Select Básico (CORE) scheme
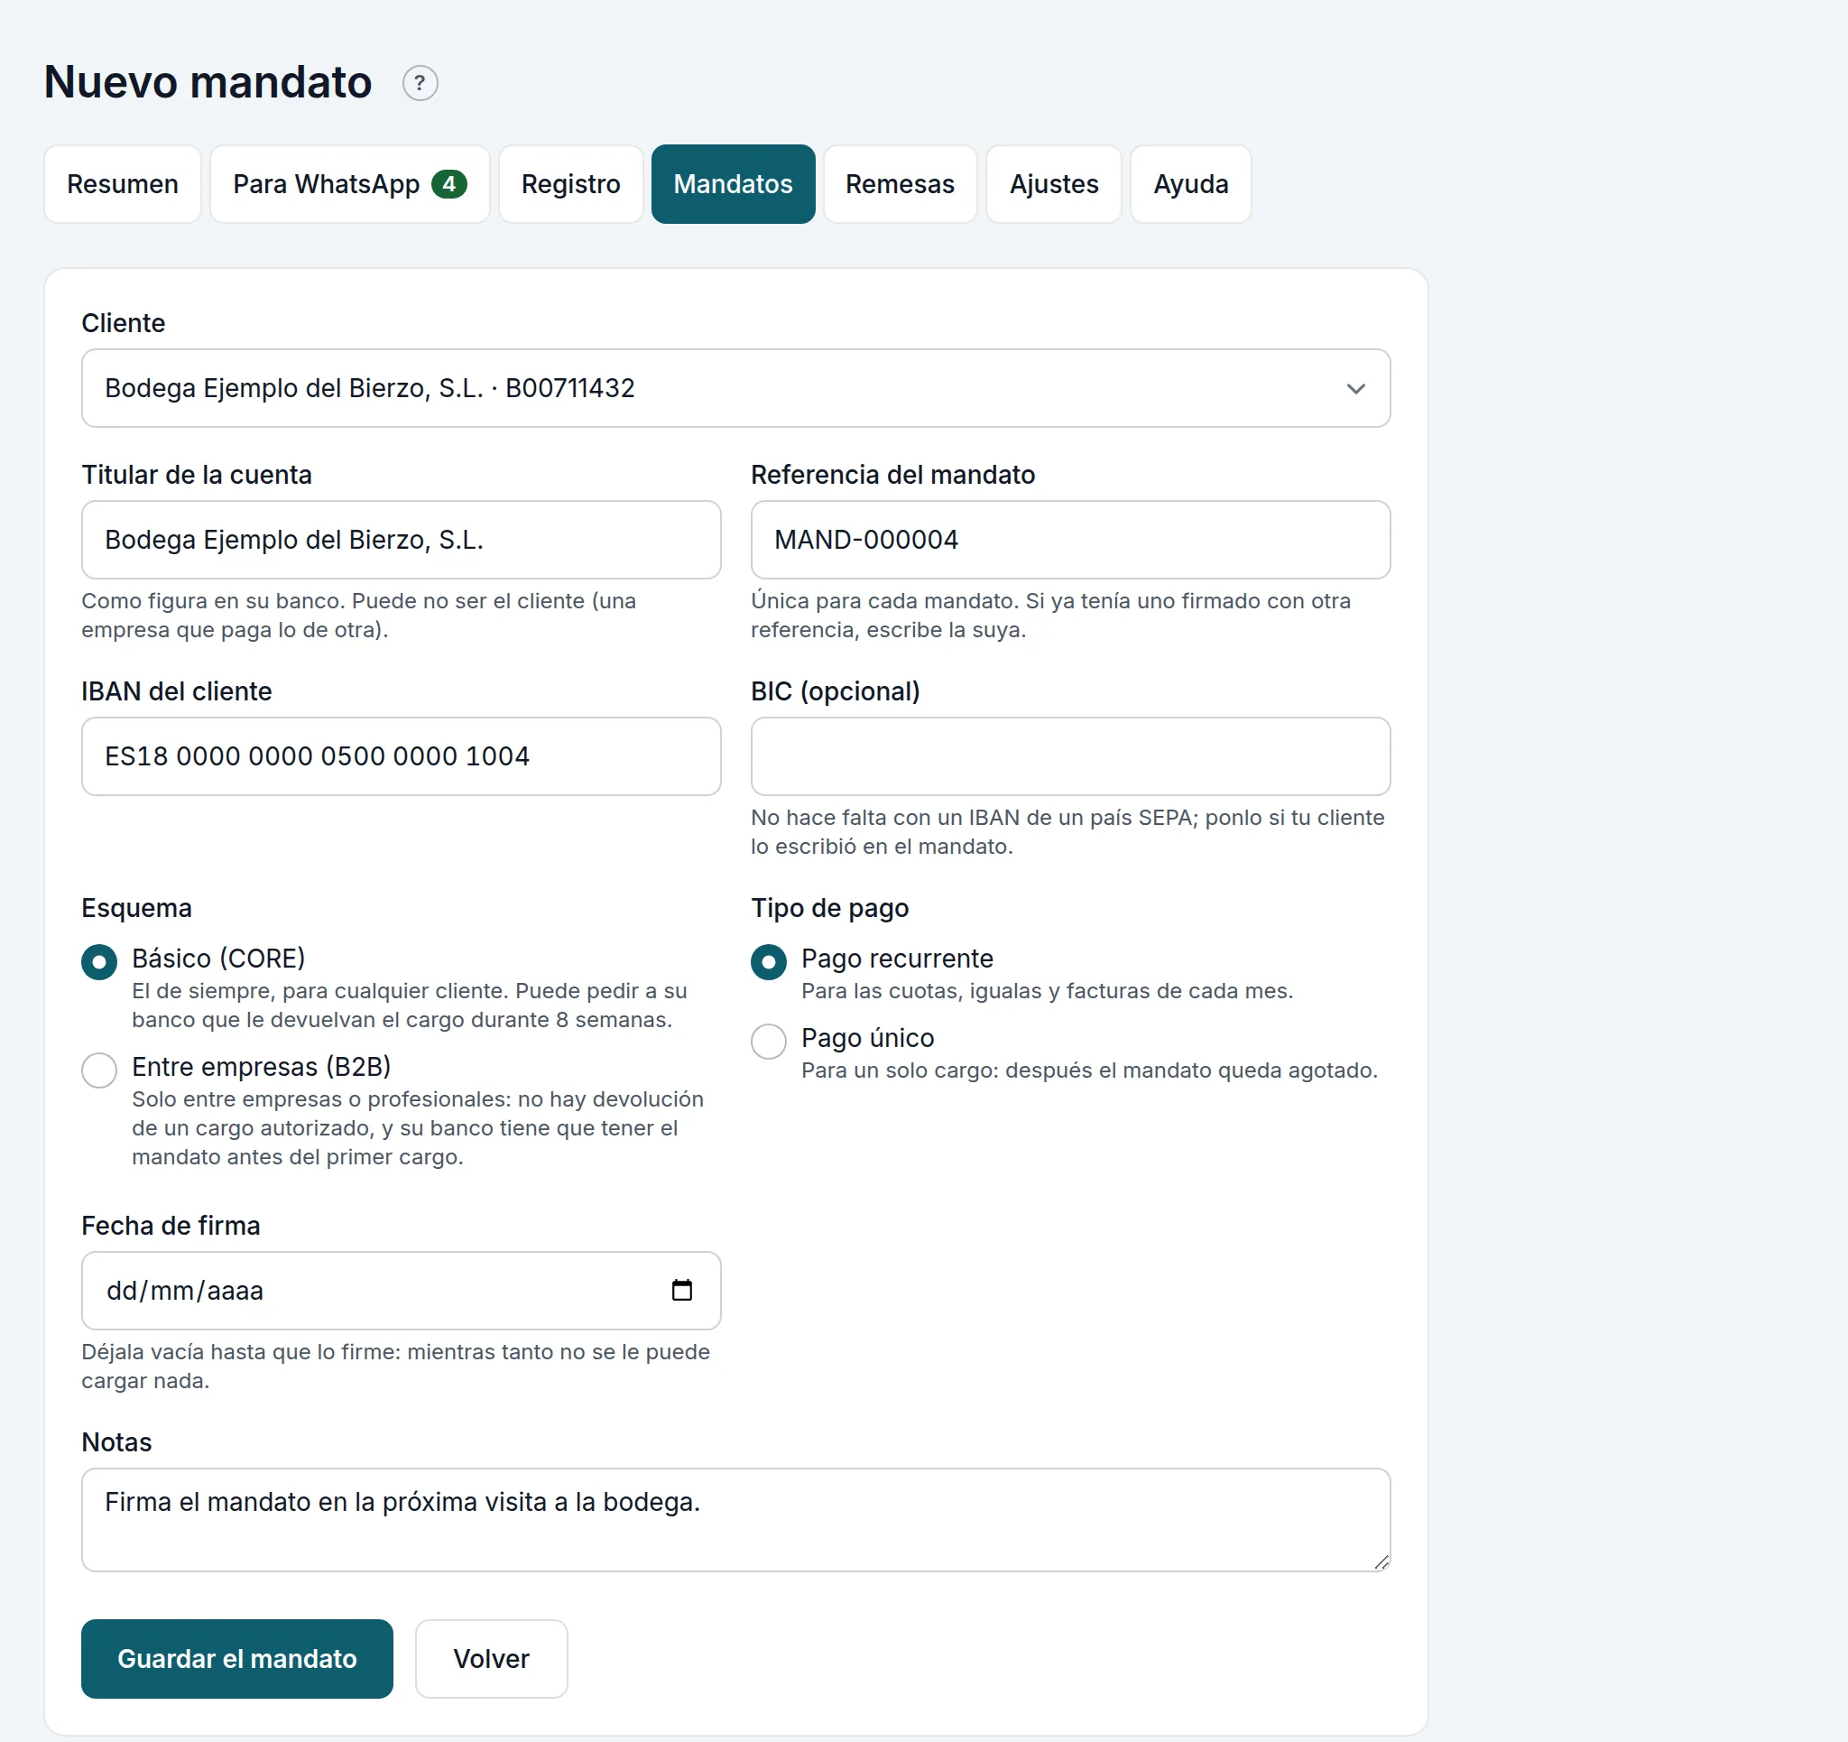 (99, 962)
